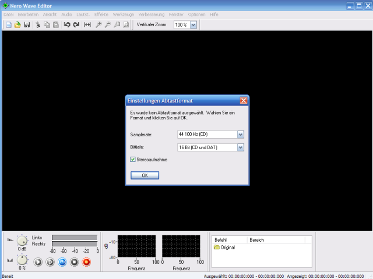Open the Samplerate dropdown arrow
The image size is (373, 279).
pyautogui.click(x=241, y=135)
